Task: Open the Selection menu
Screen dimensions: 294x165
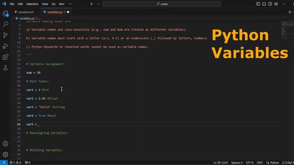Action: tap(32, 4)
